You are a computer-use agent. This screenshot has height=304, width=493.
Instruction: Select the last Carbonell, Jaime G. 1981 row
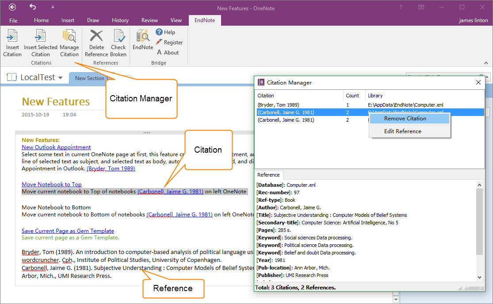370,120
